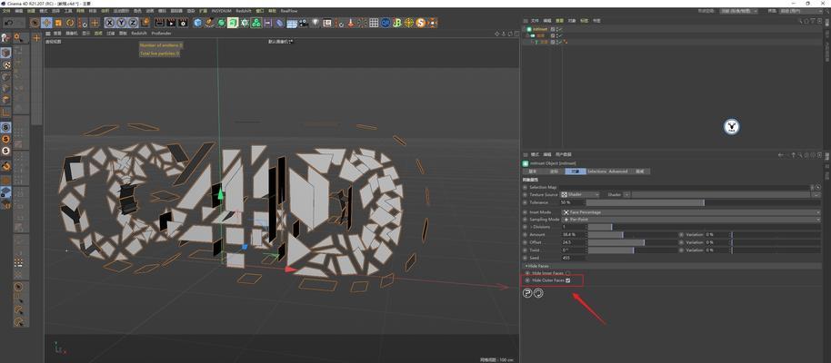Select the mtInset object in Object Manager
The height and width of the screenshot is (363, 831).
click(539, 29)
